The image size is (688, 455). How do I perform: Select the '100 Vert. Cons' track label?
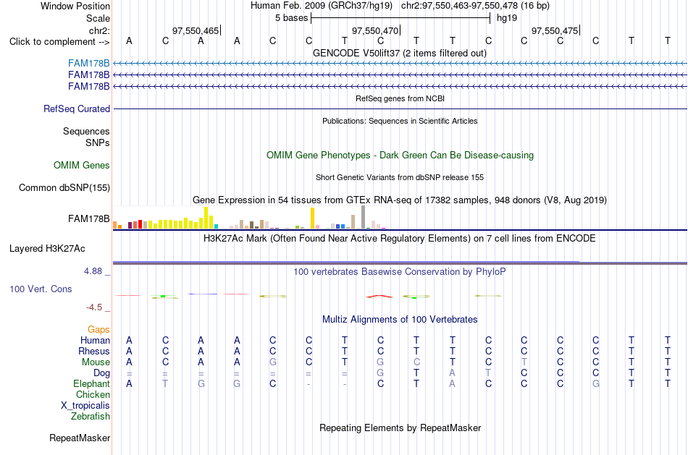(x=41, y=289)
